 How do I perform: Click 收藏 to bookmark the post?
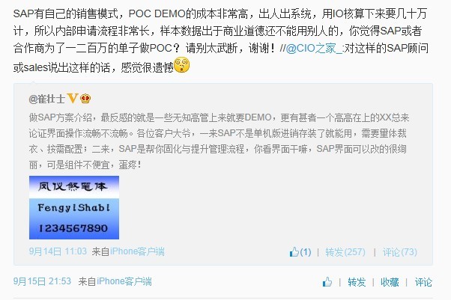[390, 282]
